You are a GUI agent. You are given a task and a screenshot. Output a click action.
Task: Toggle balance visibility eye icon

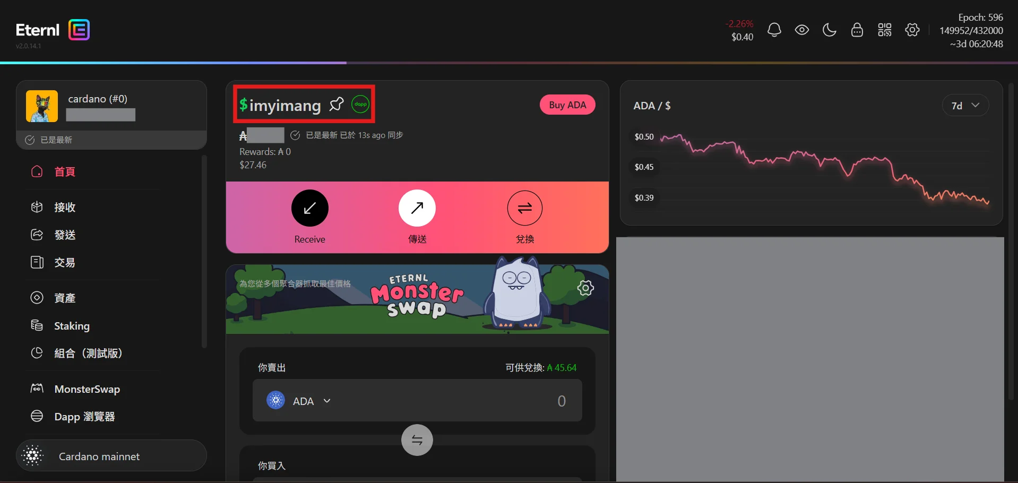coord(802,30)
